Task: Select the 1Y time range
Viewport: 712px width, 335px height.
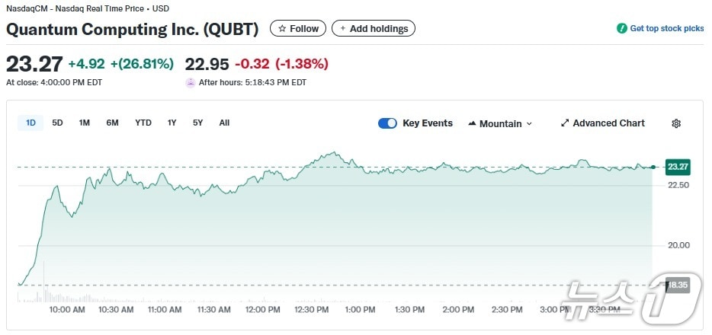Action: click(172, 123)
